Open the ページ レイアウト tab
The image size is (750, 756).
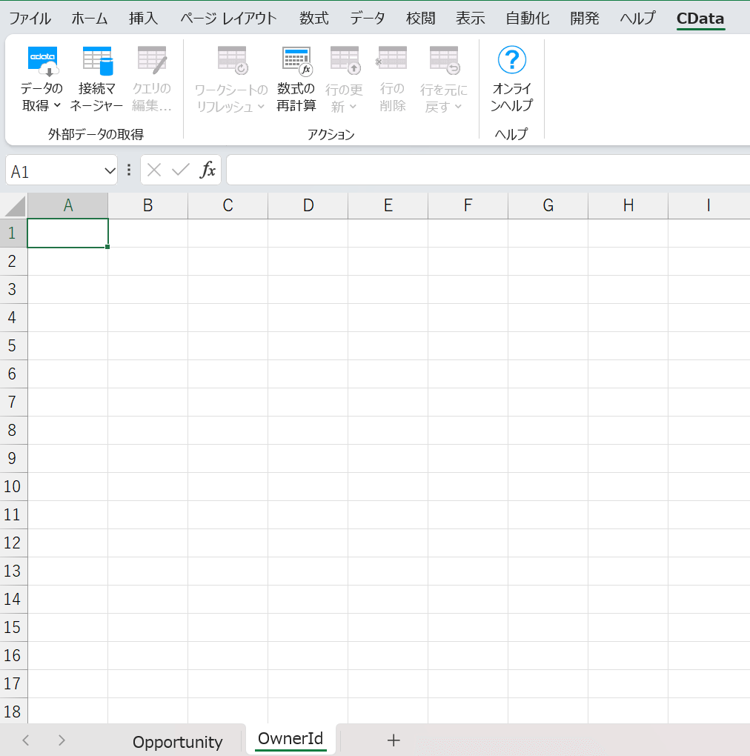(228, 19)
